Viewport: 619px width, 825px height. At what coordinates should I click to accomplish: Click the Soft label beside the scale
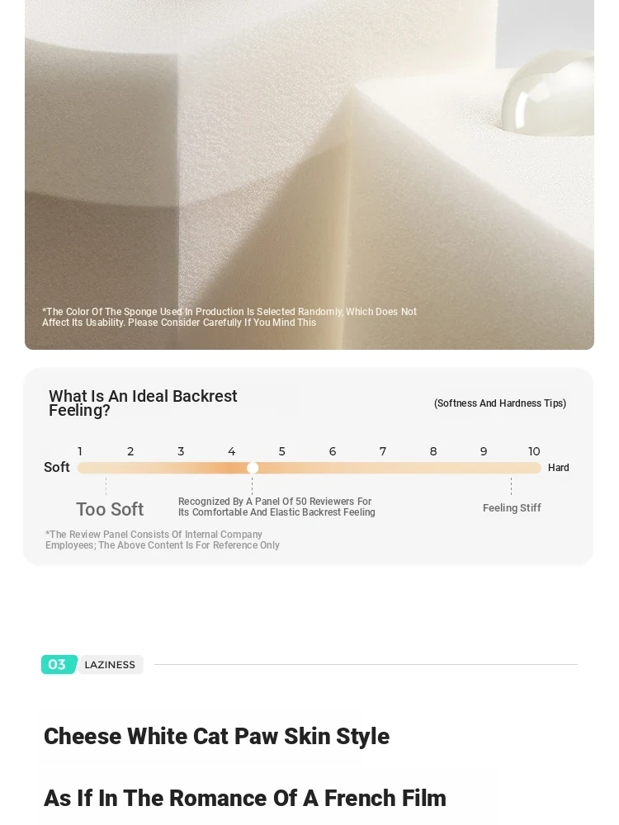coord(57,467)
